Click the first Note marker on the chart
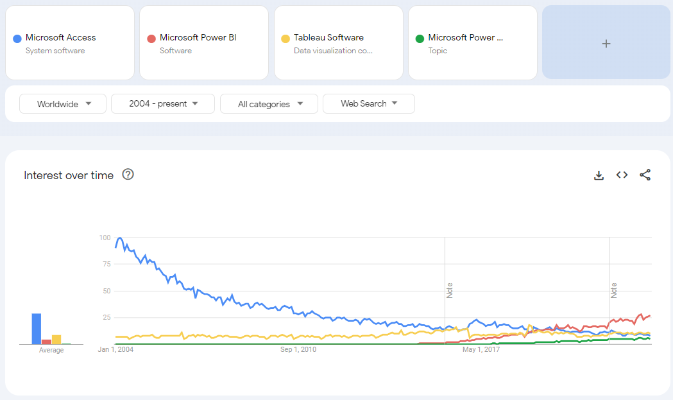Viewport: 673px width, 400px height. tap(449, 290)
